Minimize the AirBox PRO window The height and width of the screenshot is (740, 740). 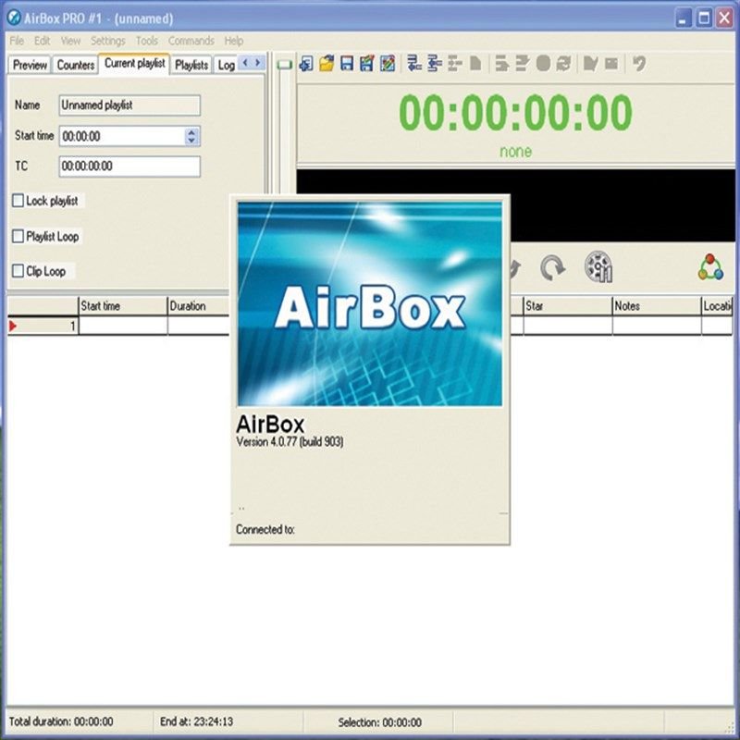[x=684, y=18]
